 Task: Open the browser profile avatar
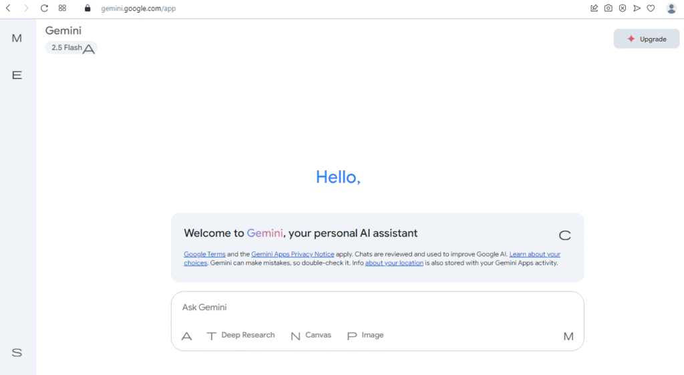(x=671, y=8)
